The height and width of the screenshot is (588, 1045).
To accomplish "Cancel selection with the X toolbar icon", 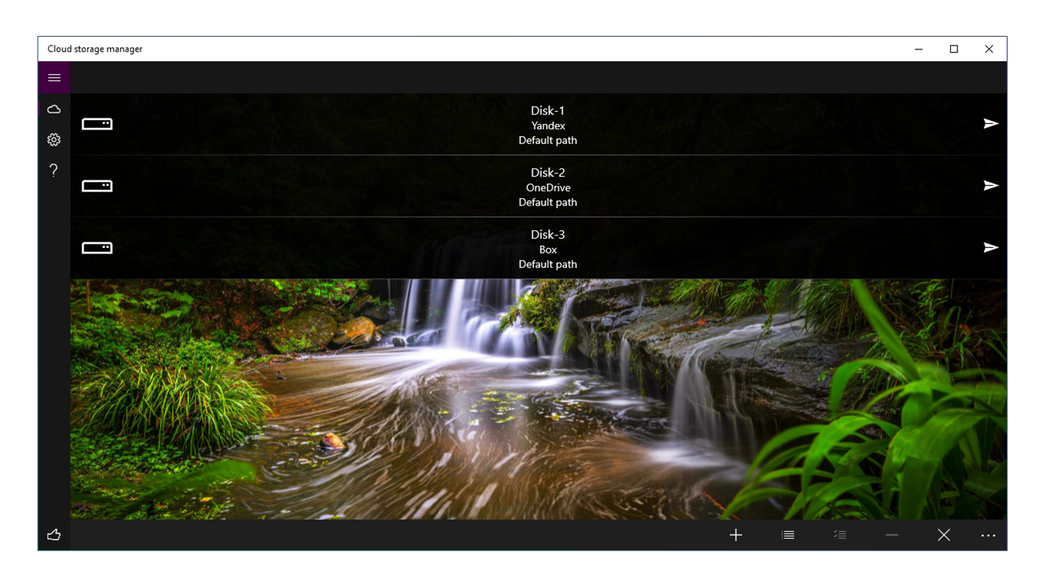I will click(943, 534).
